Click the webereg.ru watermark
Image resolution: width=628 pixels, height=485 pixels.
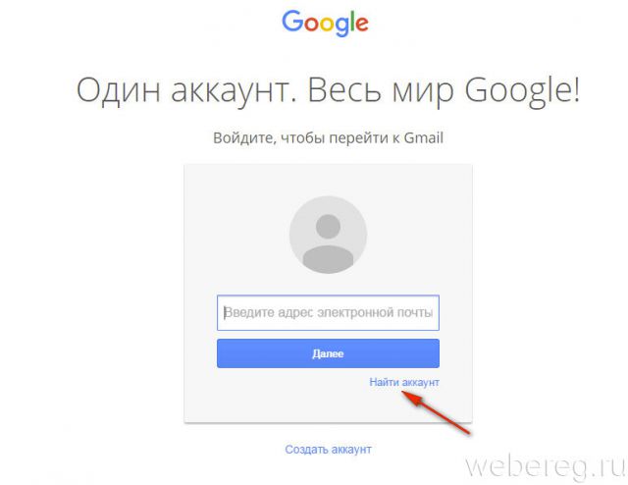[x=546, y=467]
